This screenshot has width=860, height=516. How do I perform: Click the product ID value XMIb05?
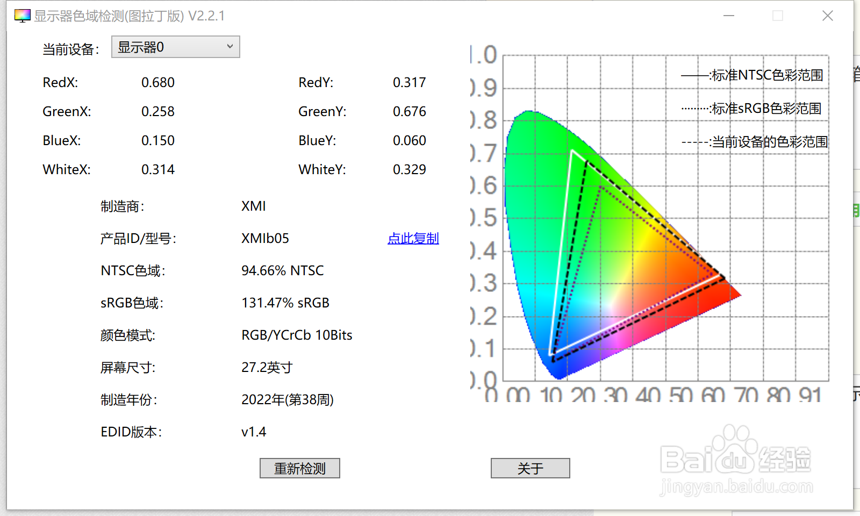pyautogui.click(x=266, y=238)
